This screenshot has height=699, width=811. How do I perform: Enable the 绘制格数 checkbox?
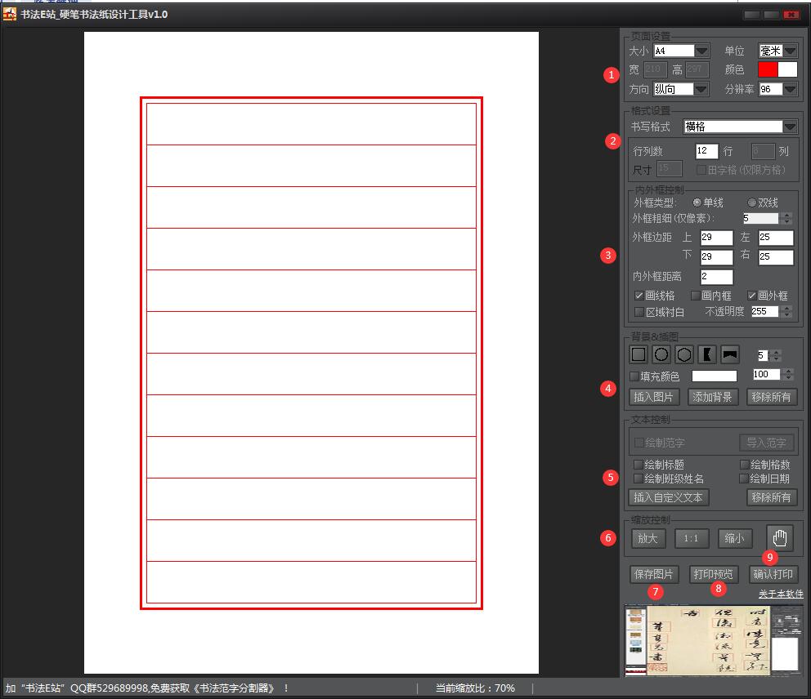tap(744, 464)
